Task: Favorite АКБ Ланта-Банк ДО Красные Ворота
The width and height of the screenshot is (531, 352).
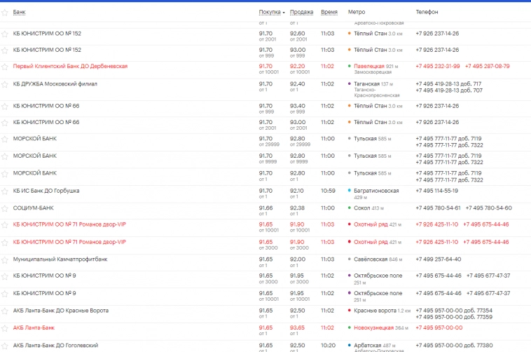Action: click(x=5, y=311)
